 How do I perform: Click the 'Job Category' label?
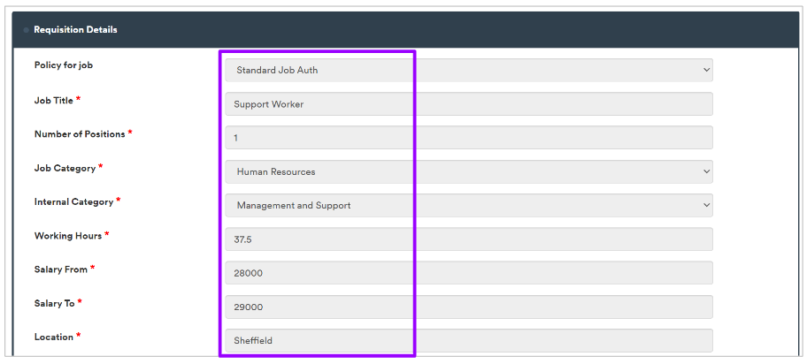click(x=65, y=168)
